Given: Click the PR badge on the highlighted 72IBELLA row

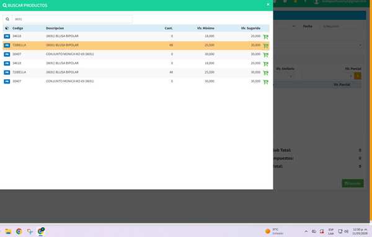Looking at the screenshot, I should point(7,45).
